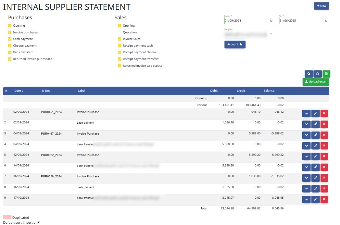
Task: Click the Debit column header
Action: [x=214, y=91]
